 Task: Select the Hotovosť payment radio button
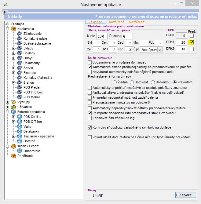(x=132, y=82)
